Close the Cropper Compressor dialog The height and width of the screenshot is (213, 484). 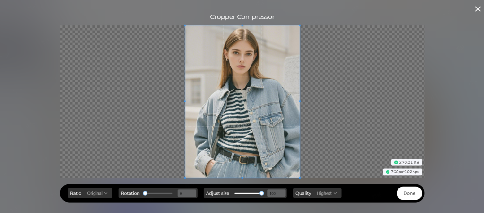[478, 9]
